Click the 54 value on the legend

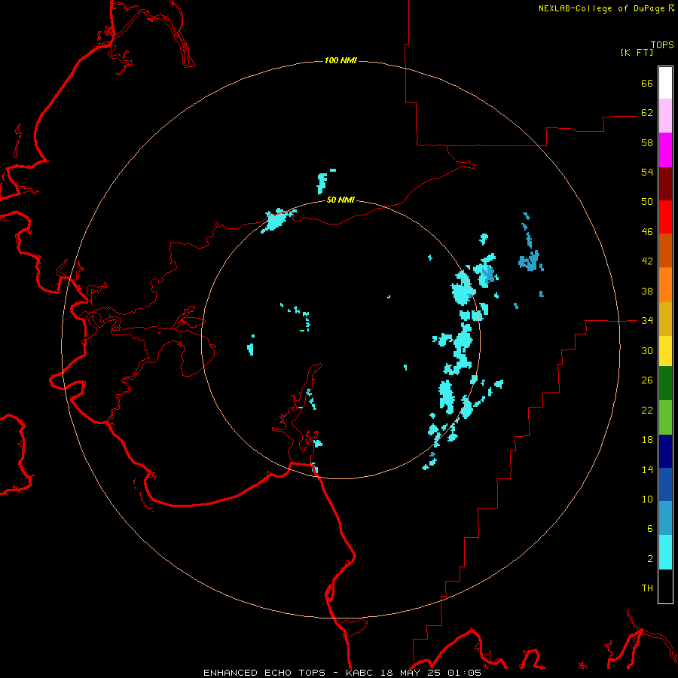point(647,172)
